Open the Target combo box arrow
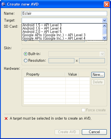This screenshot has height=139, width=111. point(104,20)
